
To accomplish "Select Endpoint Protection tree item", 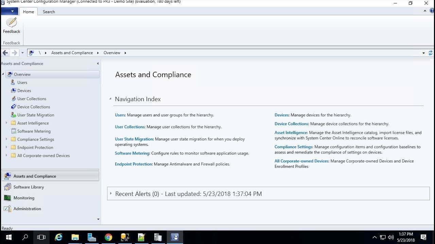I will coord(35,147).
